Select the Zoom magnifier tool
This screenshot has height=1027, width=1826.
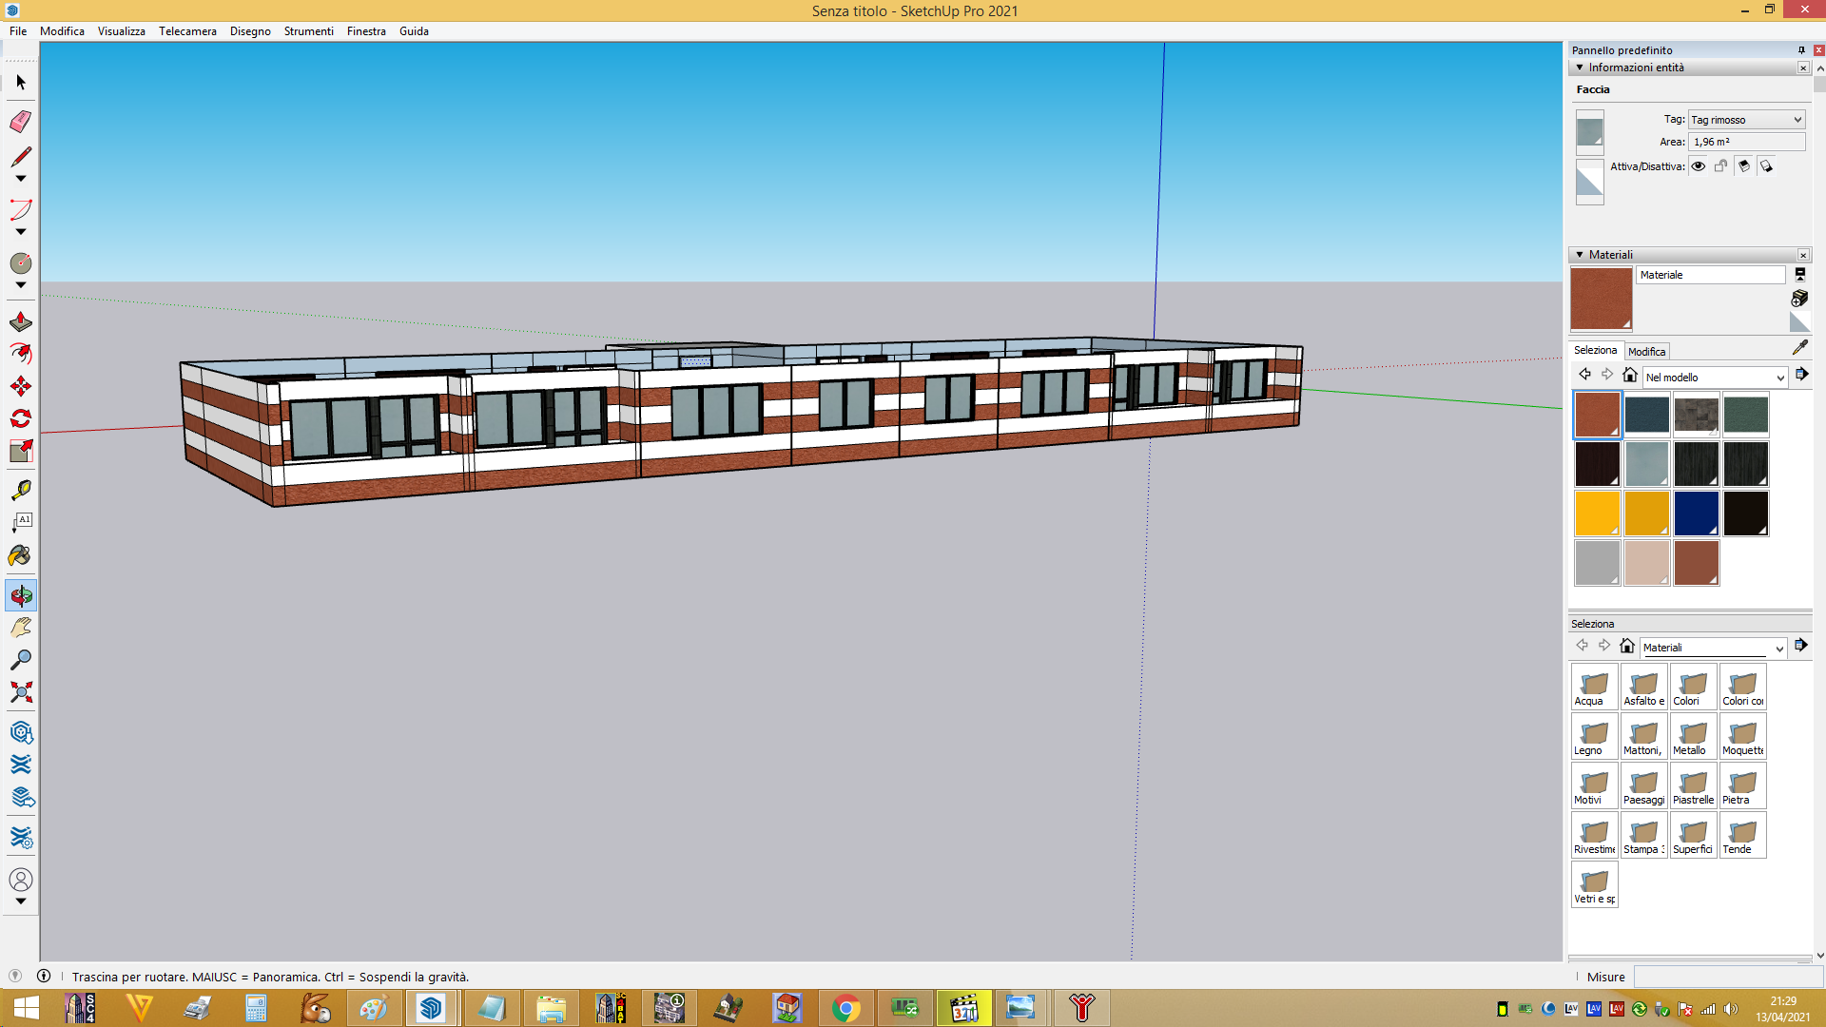point(21,660)
